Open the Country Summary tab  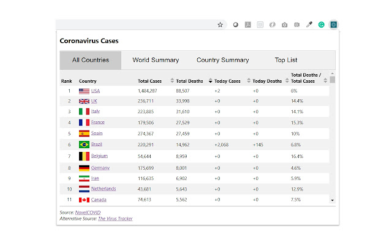tap(222, 60)
